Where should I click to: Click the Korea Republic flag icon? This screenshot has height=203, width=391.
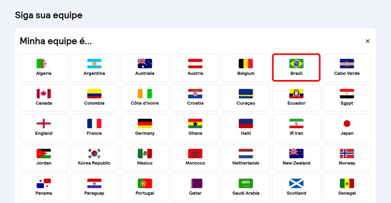click(x=94, y=154)
